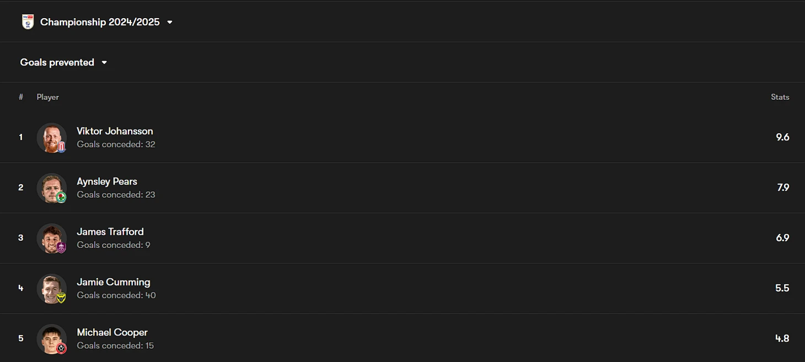
Task: Click the Blackburn badge on Pears' avatar
Action: pyautogui.click(x=61, y=197)
